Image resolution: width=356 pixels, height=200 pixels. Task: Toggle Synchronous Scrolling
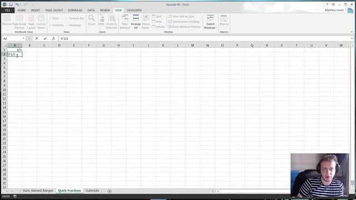184,22
